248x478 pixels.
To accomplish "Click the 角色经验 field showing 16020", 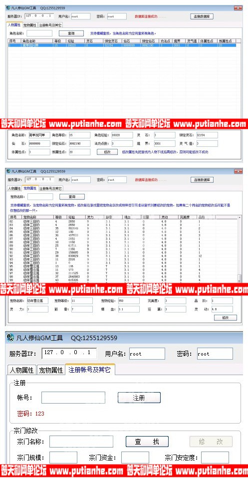I will (122, 135).
